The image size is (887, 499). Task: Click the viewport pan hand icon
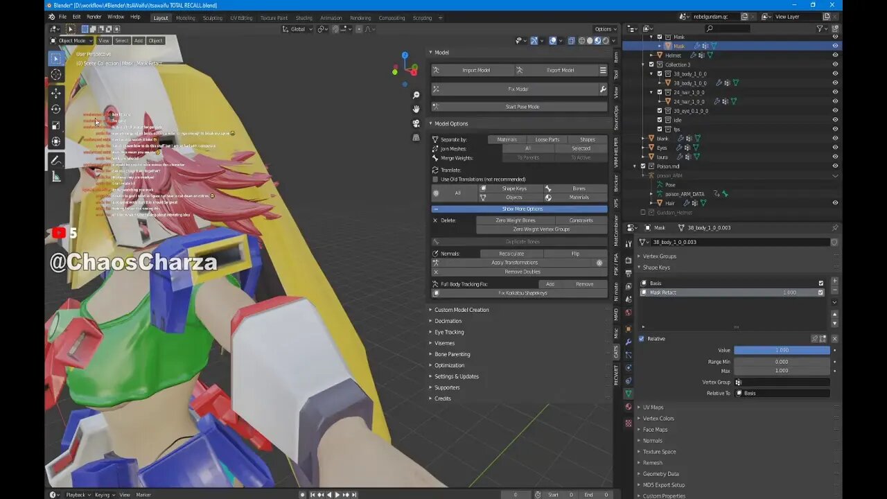click(x=416, y=109)
